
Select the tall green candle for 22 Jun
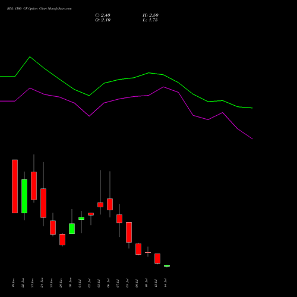pyautogui.click(x=24, y=196)
